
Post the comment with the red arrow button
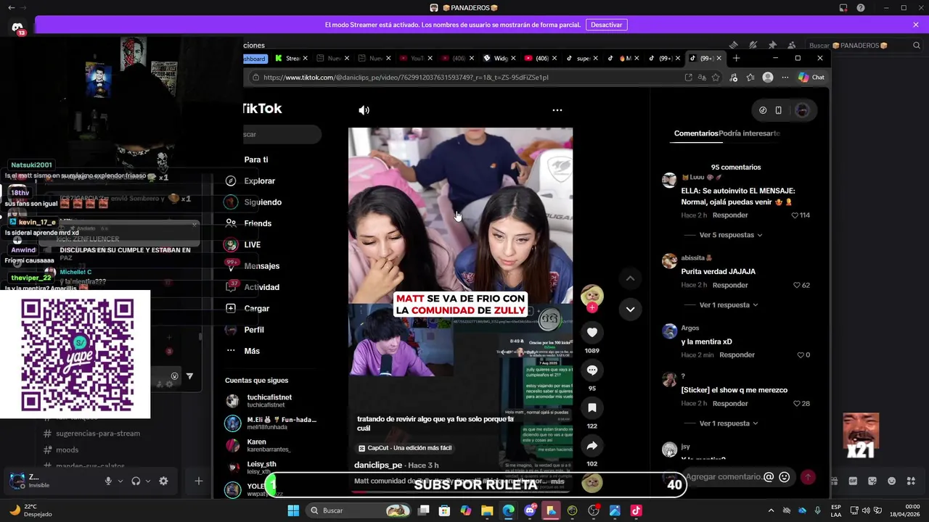coord(807,477)
